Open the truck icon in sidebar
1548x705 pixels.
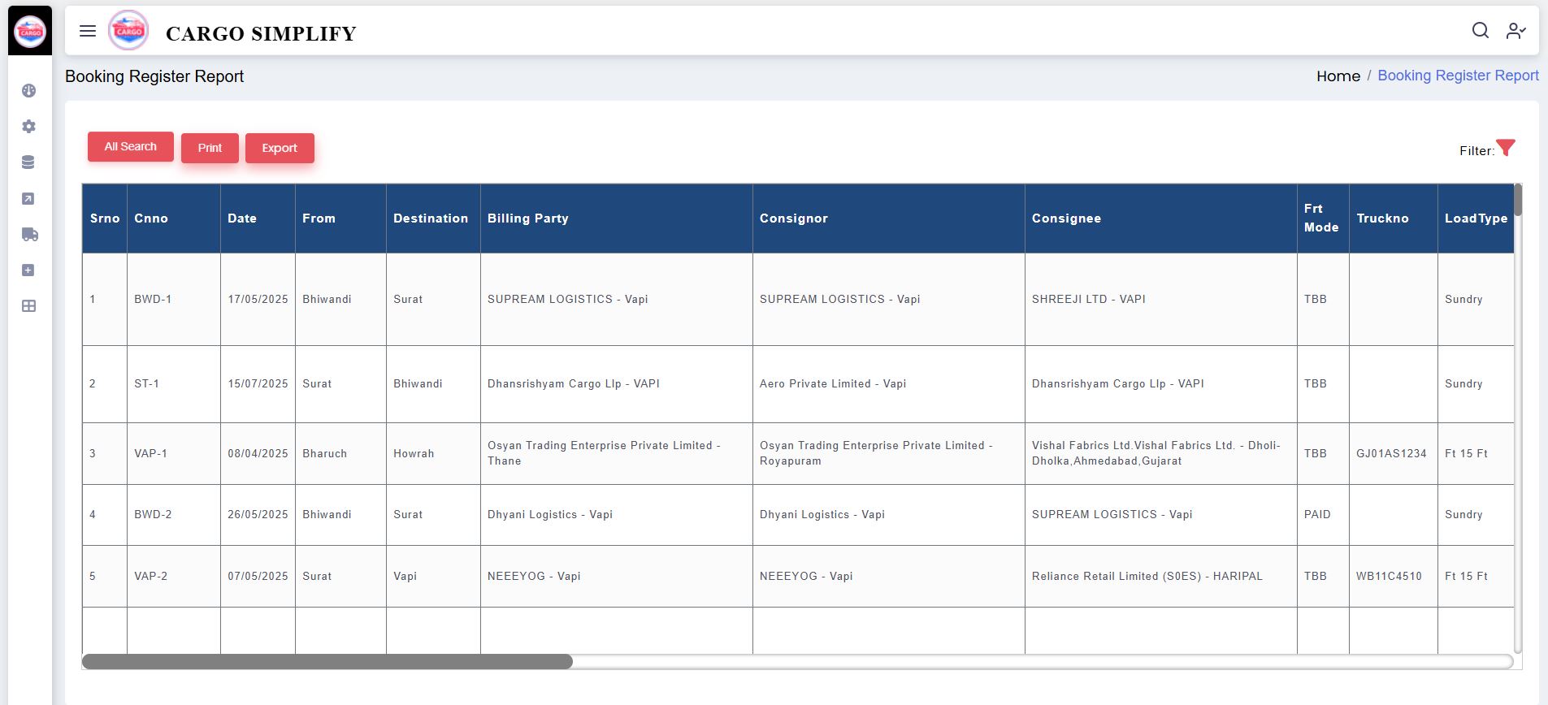click(x=29, y=235)
